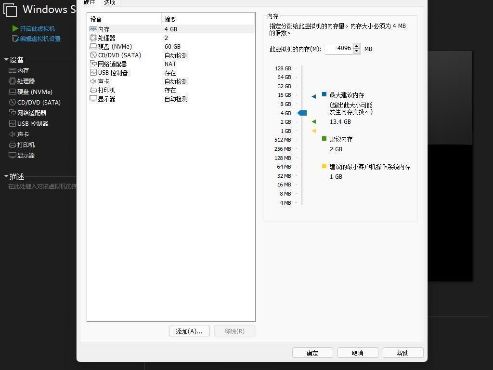Select the 声卡 speaker icon in dialog list

(x=93, y=81)
